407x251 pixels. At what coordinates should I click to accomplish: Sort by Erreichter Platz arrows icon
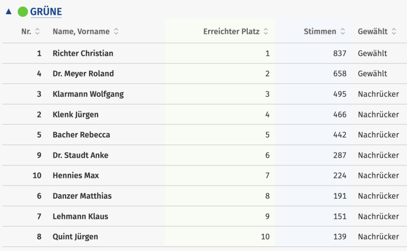(266, 31)
